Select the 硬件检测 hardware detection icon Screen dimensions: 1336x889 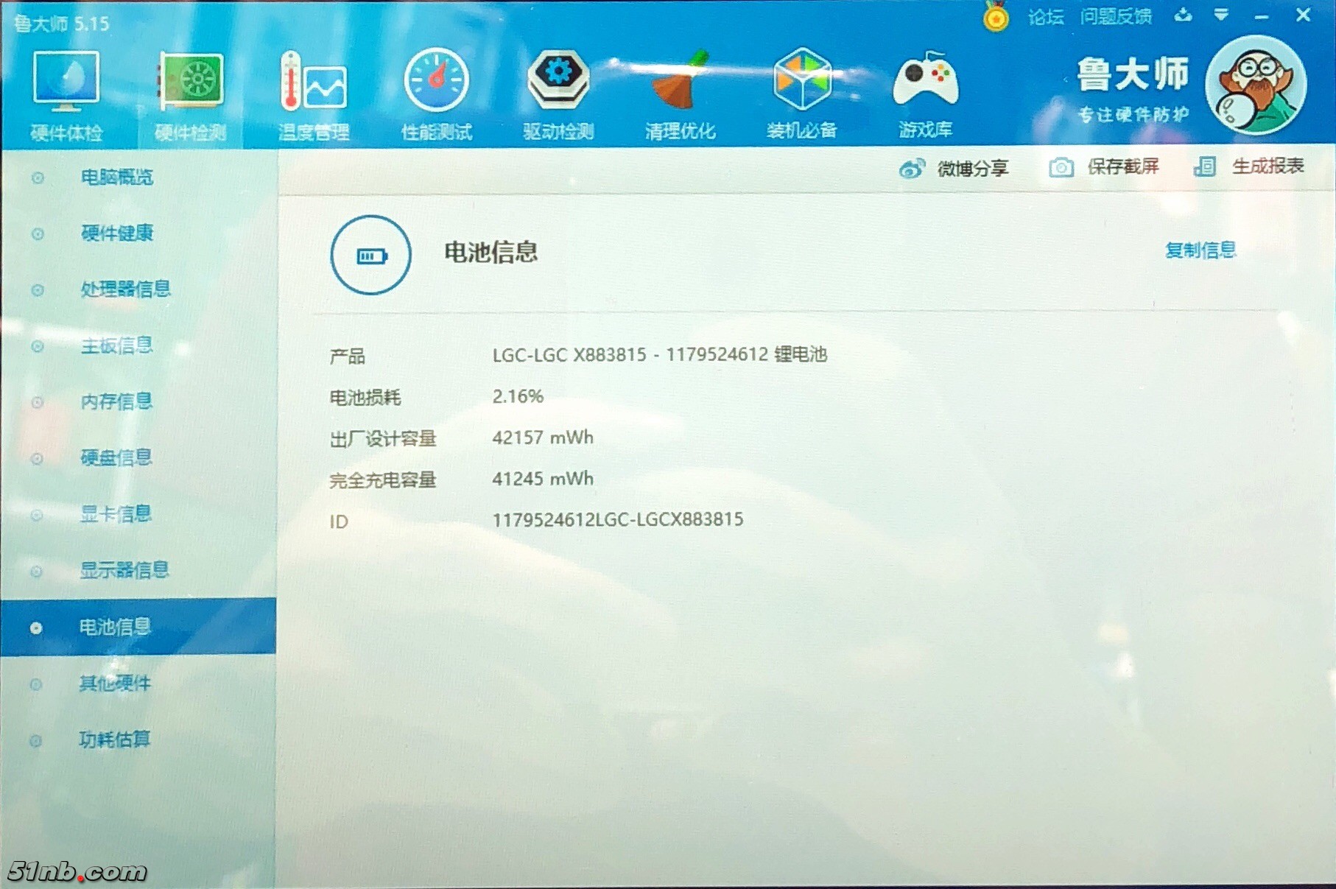(x=190, y=94)
